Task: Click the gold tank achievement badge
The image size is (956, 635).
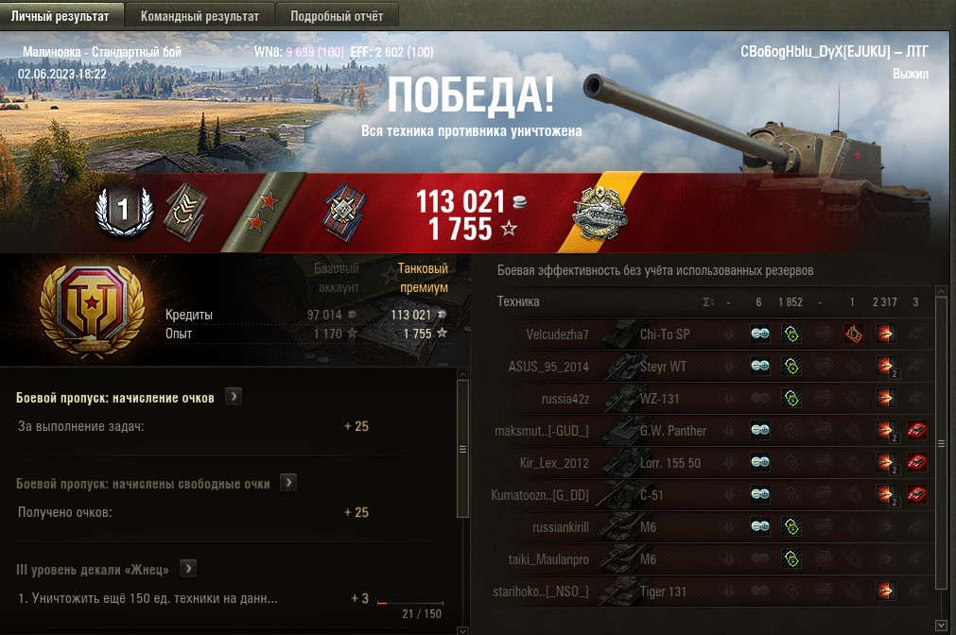Action: (x=599, y=214)
